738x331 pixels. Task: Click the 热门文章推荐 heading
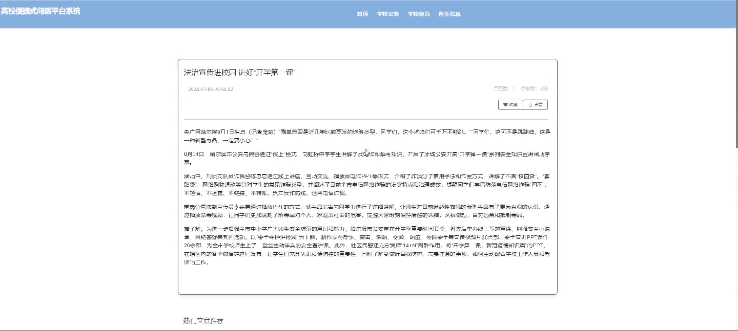[203, 321]
